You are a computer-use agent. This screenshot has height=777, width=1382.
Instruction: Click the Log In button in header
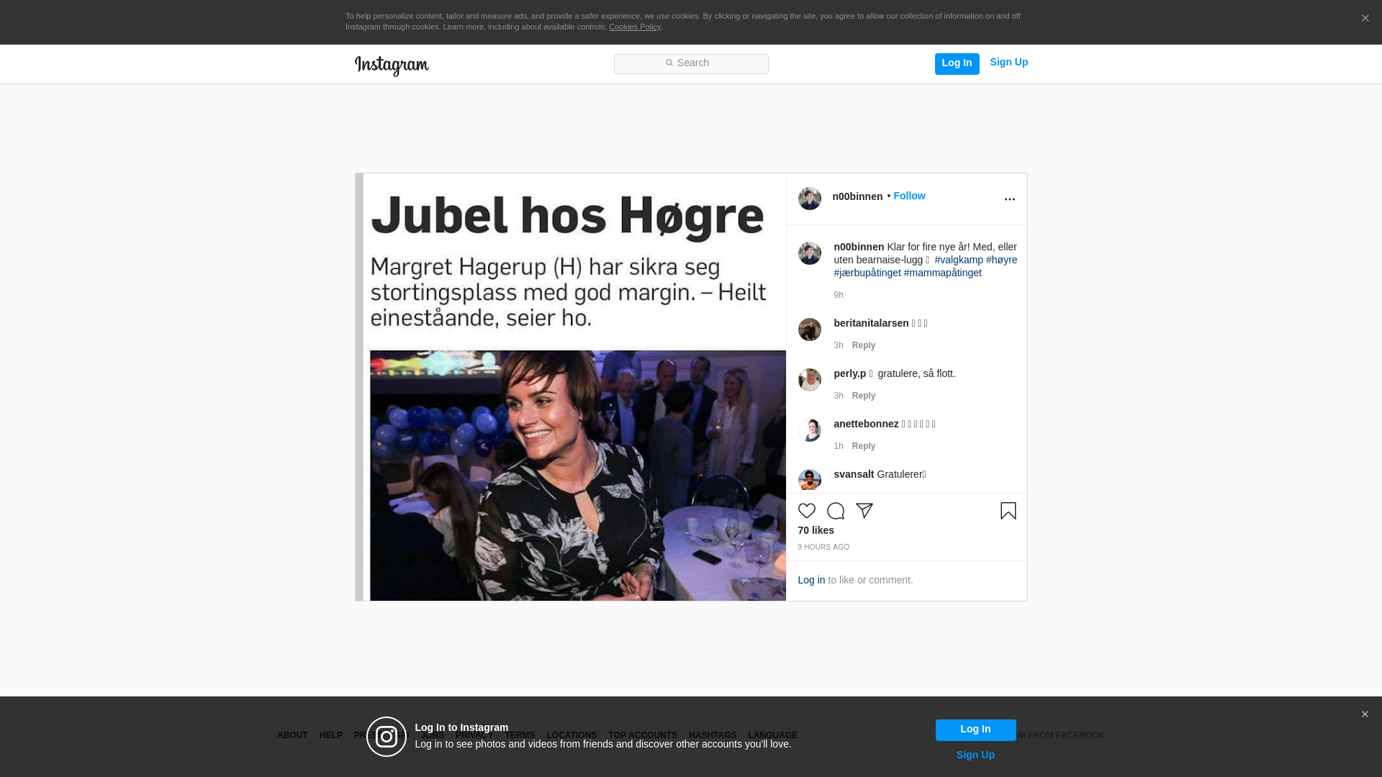(x=957, y=63)
